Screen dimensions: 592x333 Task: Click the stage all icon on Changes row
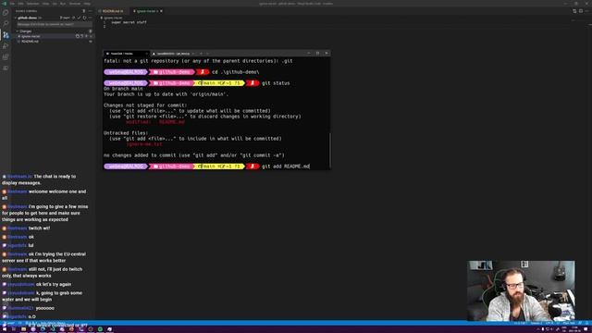91,31
